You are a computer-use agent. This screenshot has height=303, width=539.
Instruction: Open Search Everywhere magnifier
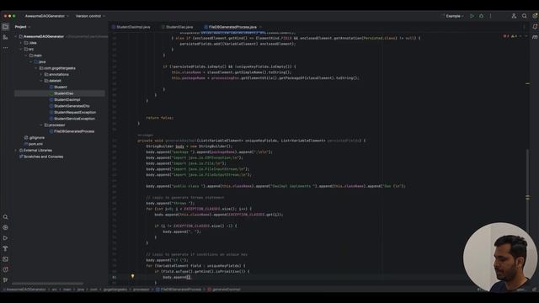pos(524,16)
